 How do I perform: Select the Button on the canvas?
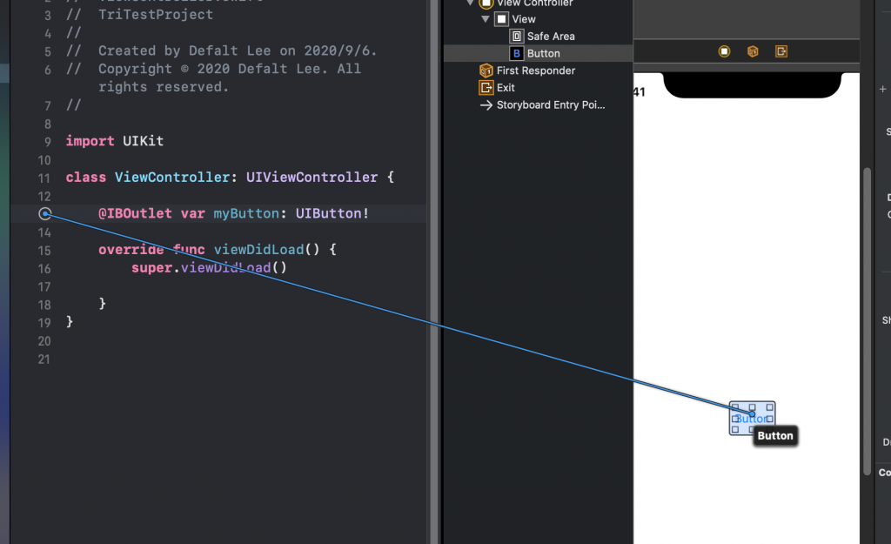click(752, 419)
